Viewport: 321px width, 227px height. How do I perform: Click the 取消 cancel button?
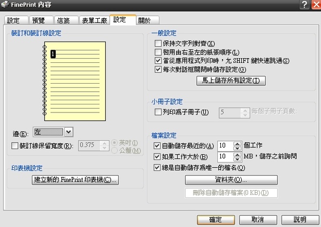pyautogui.click(x=258, y=220)
